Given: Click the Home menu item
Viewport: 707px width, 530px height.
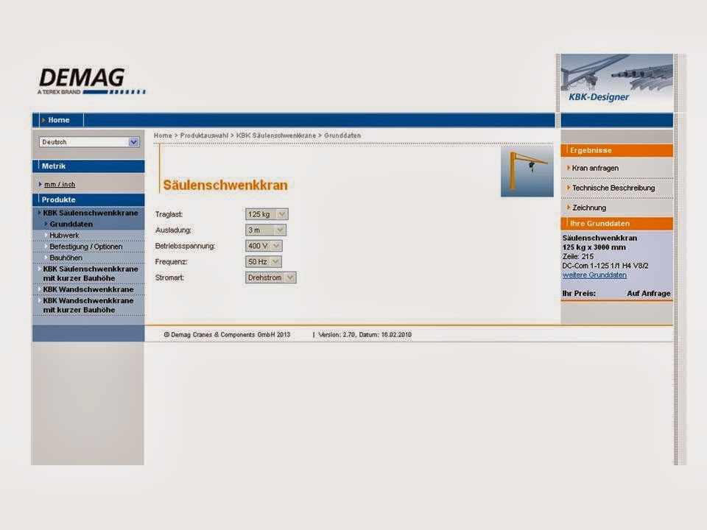Looking at the screenshot, I should (59, 120).
